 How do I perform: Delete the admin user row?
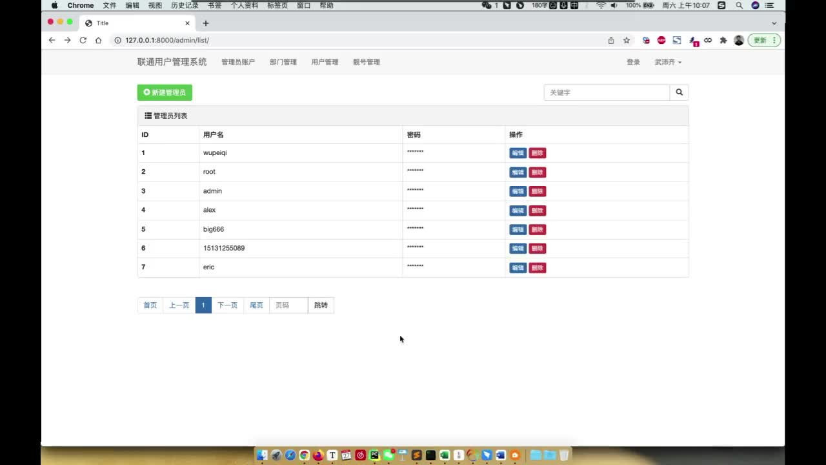(538, 191)
